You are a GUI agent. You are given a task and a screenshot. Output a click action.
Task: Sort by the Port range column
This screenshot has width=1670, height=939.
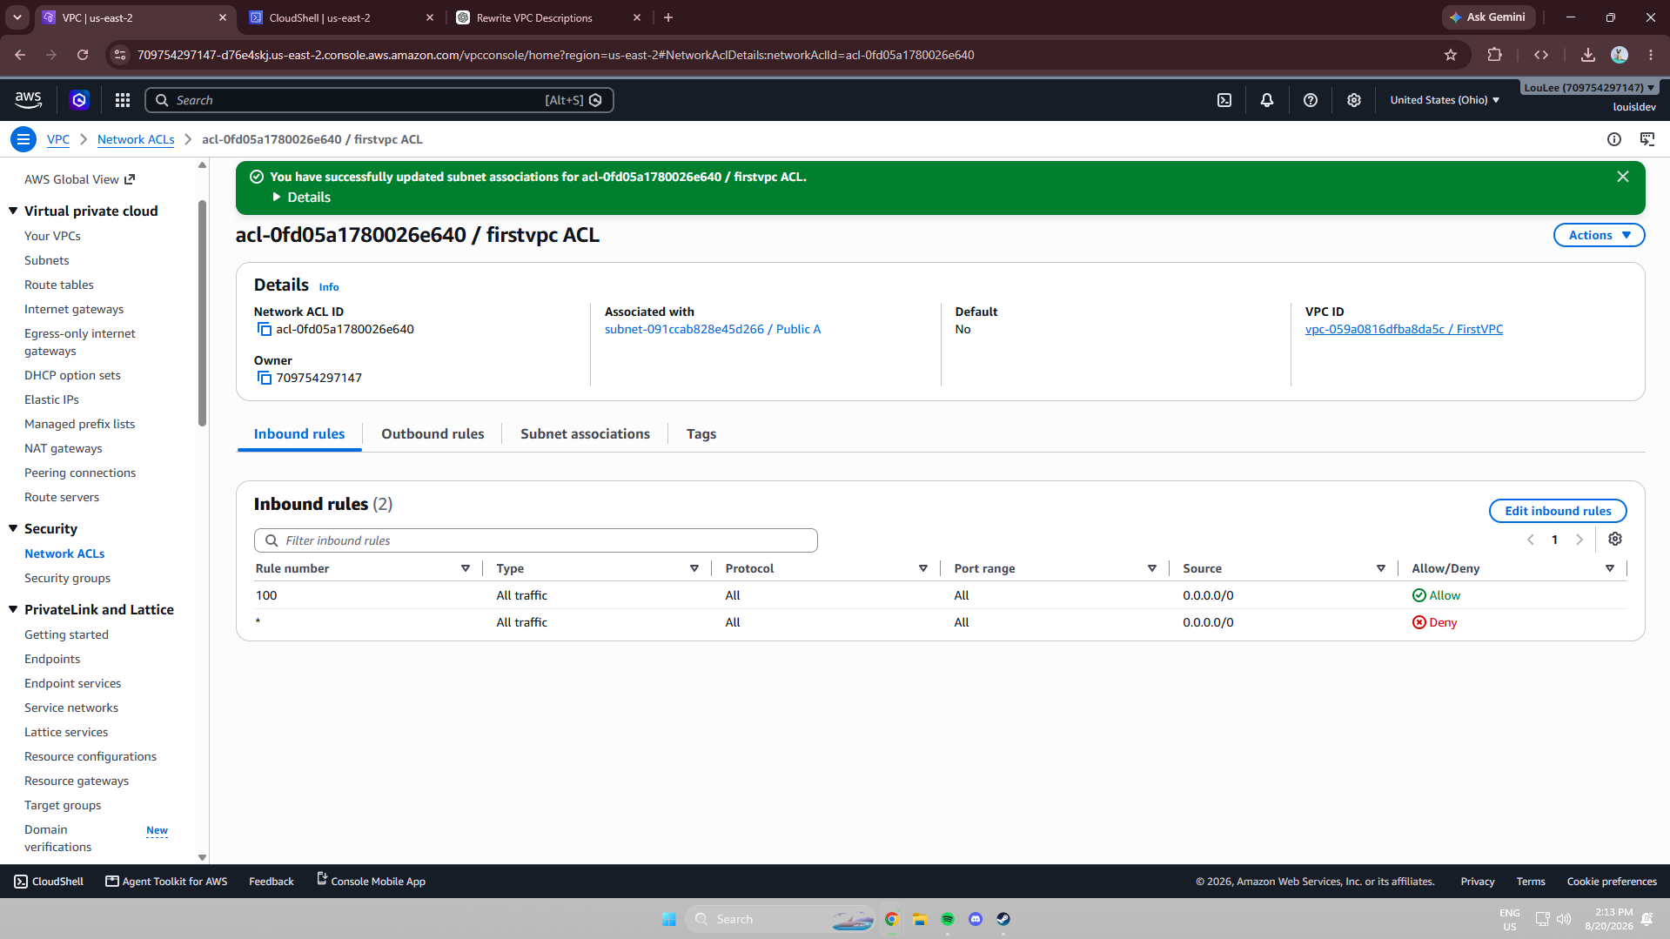(1152, 568)
